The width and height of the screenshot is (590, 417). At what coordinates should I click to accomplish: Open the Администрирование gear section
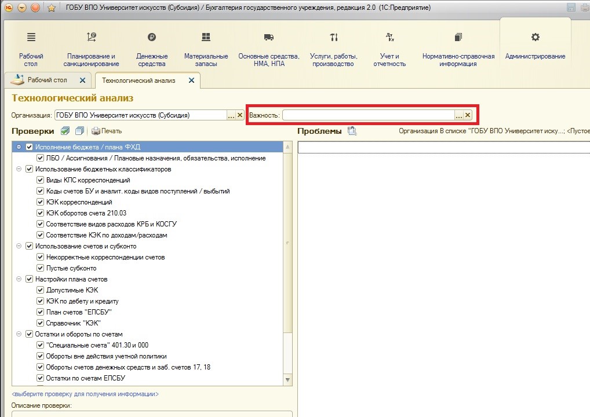(x=535, y=38)
